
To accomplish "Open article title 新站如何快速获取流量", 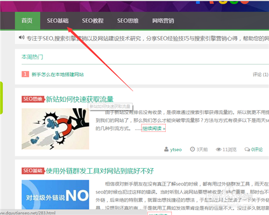I will click(80, 99).
